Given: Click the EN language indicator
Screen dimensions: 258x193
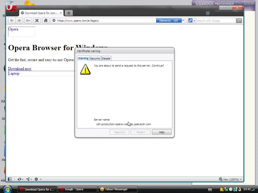Looking at the screenshot, I should pyautogui.click(x=210, y=189).
